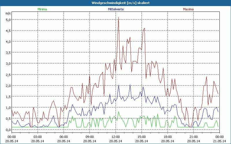Screen dimensions: 231x144
Task: Click the 21.05.14 date label
Action: coord(219,141)
